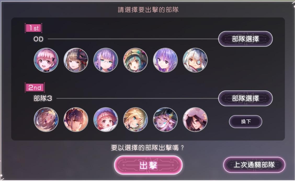The width and height of the screenshot is (295, 181).
Task: Tap the witch-hat pink-haired girl portrait
Action: [x=165, y=119]
